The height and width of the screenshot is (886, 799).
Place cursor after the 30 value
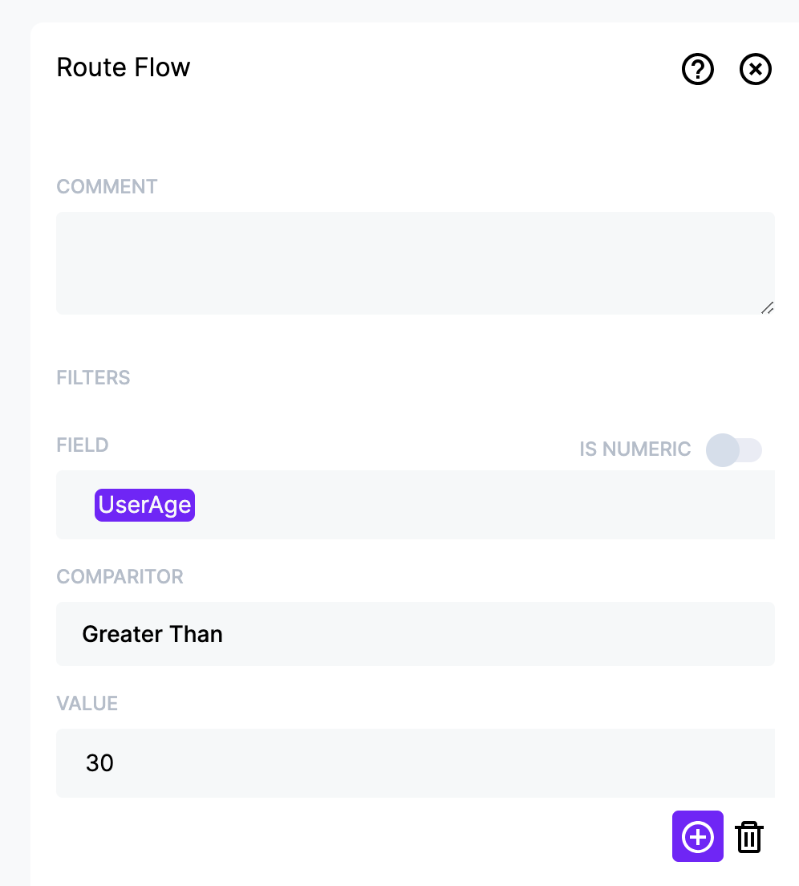116,763
